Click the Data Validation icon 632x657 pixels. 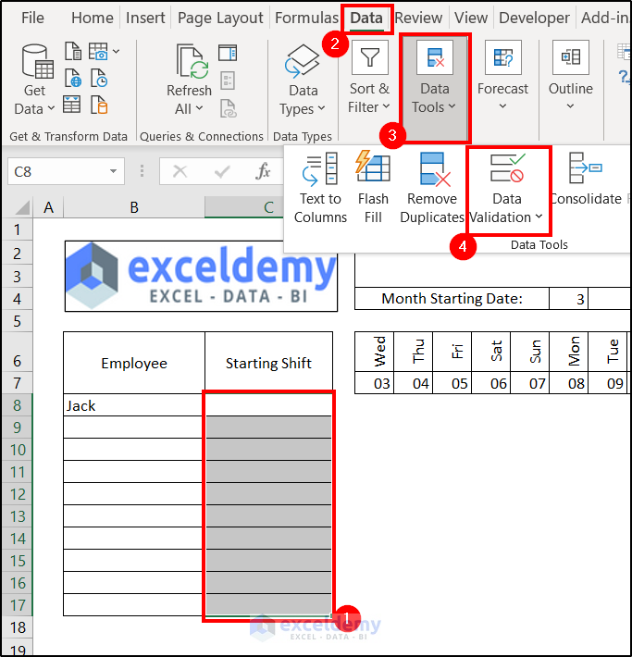[x=507, y=168]
